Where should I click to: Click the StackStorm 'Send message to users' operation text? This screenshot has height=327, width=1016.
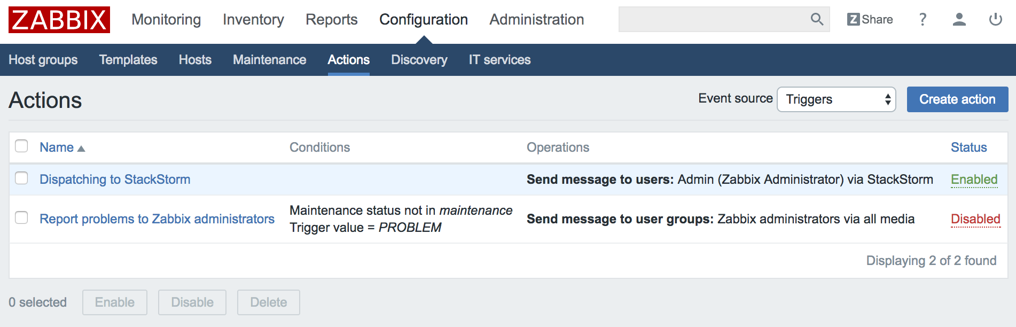pyautogui.click(x=730, y=180)
